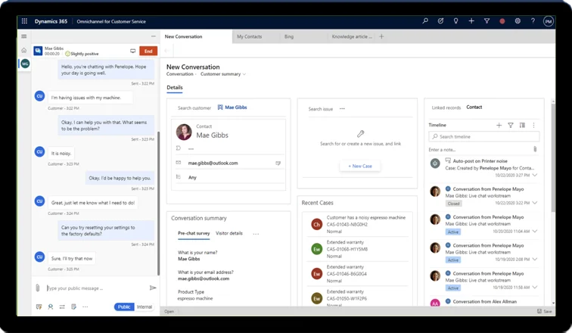
Task: Click the search magnifier in top bar
Action: (425, 21)
